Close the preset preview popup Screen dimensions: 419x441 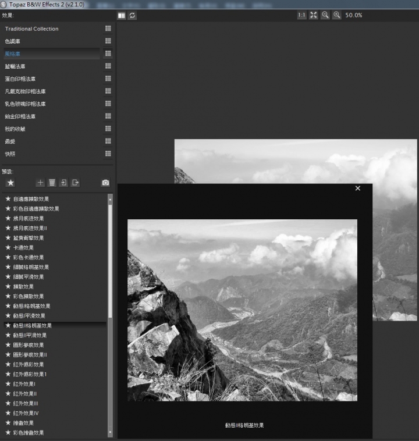click(x=358, y=188)
